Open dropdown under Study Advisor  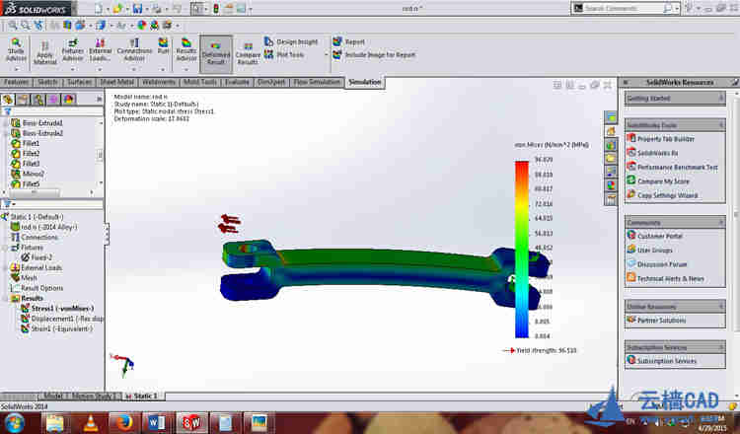tap(16, 69)
